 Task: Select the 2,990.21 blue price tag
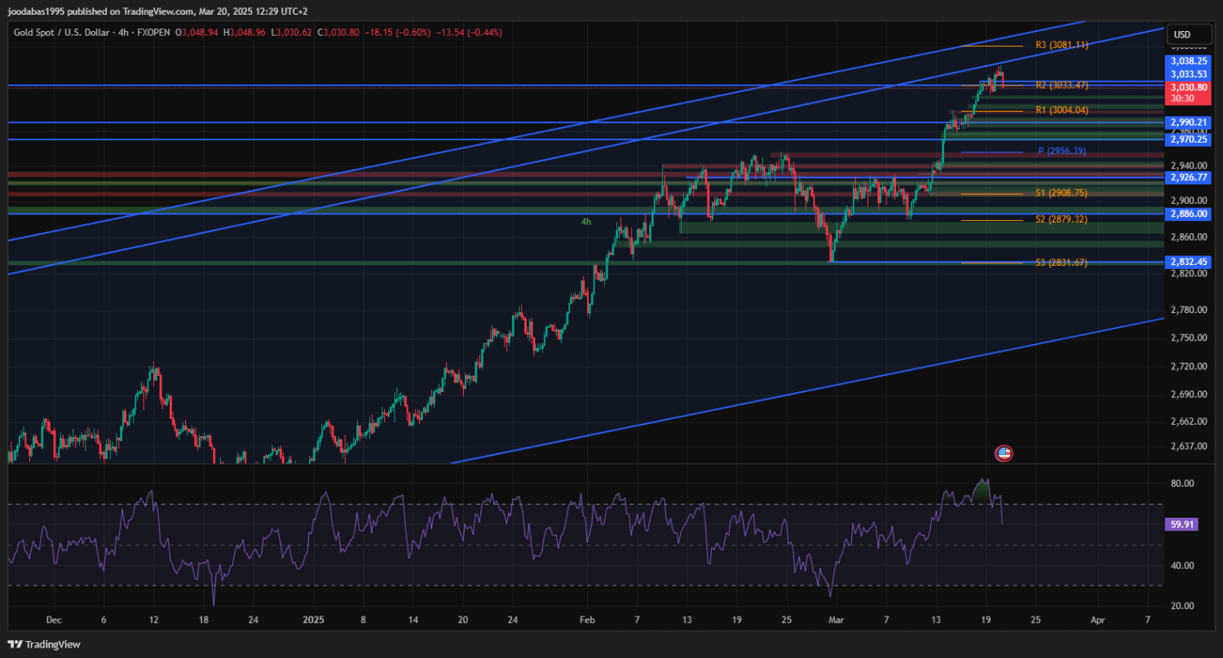[x=1188, y=122]
